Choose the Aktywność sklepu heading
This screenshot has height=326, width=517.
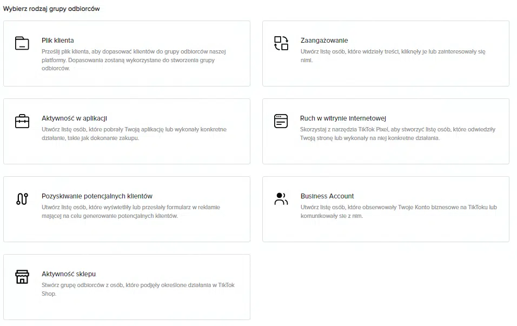click(69, 274)
